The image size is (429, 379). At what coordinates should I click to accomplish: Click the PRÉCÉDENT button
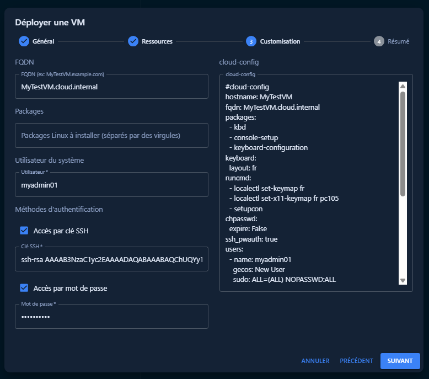pos(356,361)
